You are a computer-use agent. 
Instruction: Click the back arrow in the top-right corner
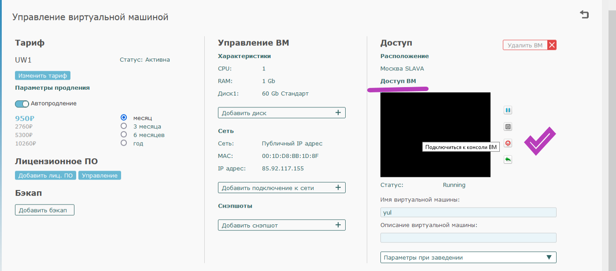pos(584,15)
